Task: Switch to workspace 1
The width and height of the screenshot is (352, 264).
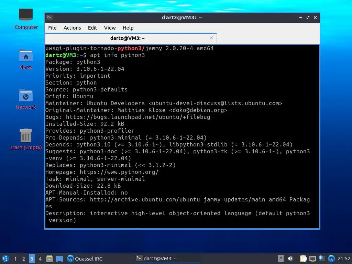Action: point(15,259)
